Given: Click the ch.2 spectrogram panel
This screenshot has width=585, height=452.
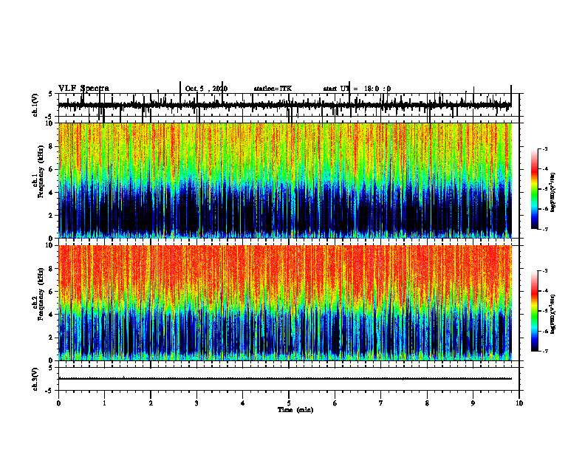Looking at the screenshot, I should pos(285,303).
